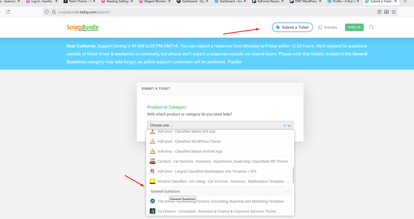The height and width of the screenshot is (219, 414).
Task: Select AdForest Largest Classified Marketplace Ads Template
Action: click(220, 171)
